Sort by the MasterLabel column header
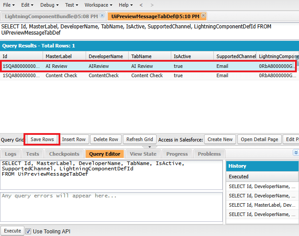299x236 pixels. pyautogui.click(x=64, y=56)
